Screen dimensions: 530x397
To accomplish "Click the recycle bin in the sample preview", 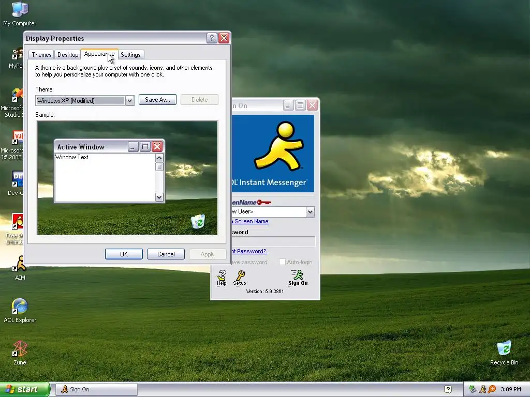I will point(198,221).
